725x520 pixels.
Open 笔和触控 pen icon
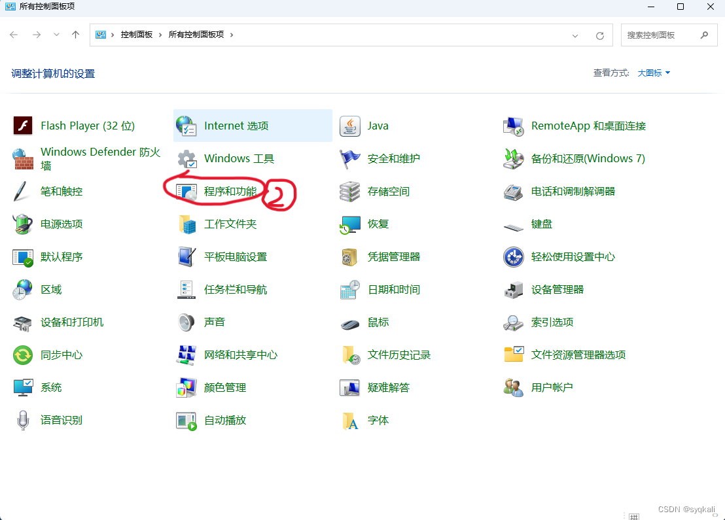22,192
